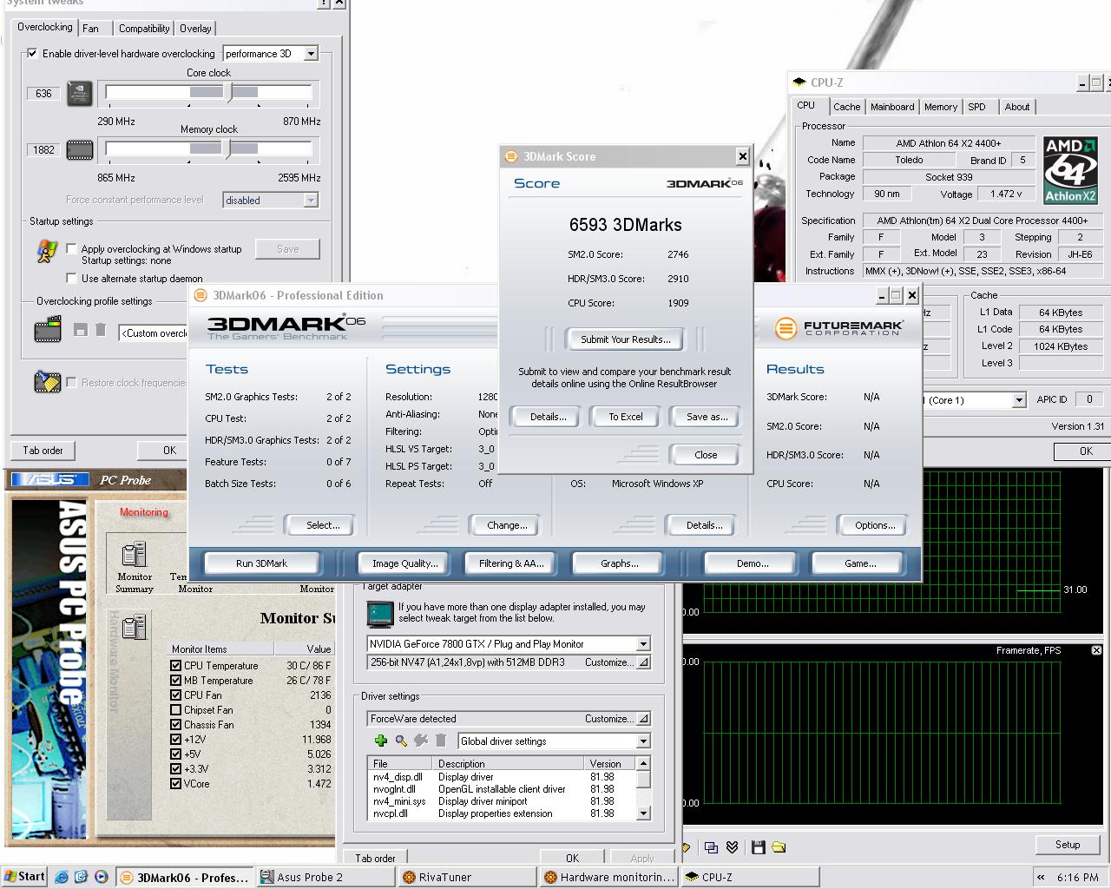This screenshot has width=1111, height=889.
Task: Enable Apply overclocking at Windows startup
Action: tap(71, 248)
